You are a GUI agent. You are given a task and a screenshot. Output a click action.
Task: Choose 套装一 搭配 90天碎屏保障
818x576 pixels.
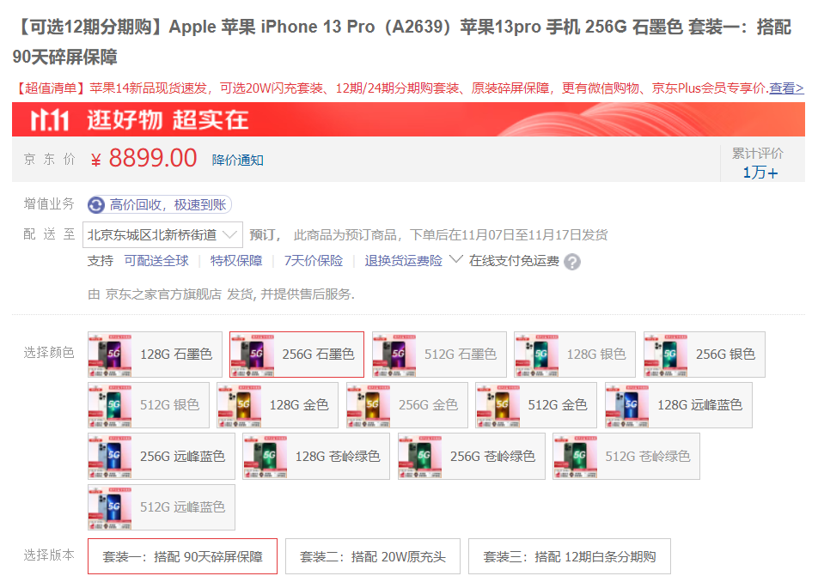(x=182, y=557)
